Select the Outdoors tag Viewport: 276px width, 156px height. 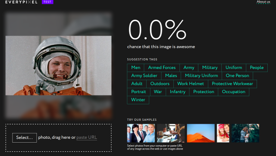160,84
